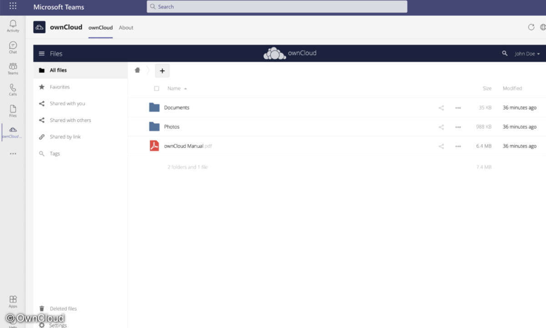Click Photos '36 minutes ago' timestamp
Image resolution: width=546 pixels, height=328 pixels.
(x=520, y=127)
